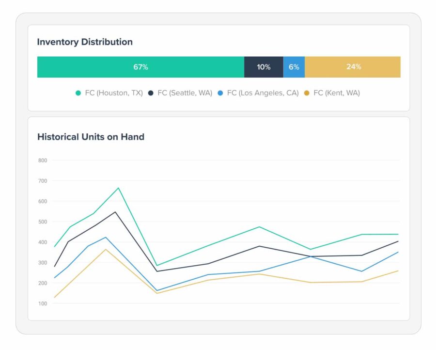Click the 67% segment of the distribution bar
Image resolution: width=436 pixels, height=350 pixels.
click(x=140, y=67)
